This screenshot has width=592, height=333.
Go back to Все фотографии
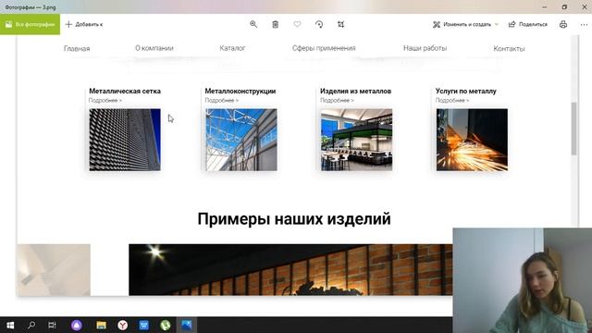coord(30,24)
